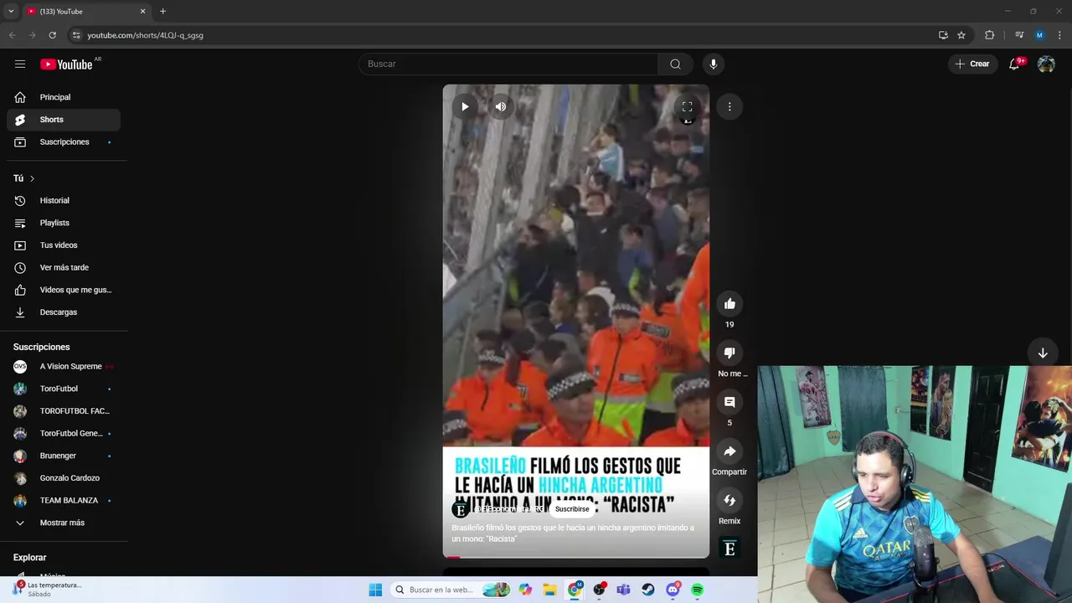Install YouTube app from address bar icon
Viewport: 1072px width, 603px height.
(943, 35)
